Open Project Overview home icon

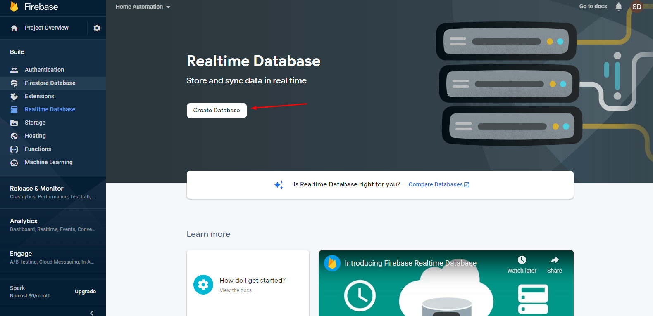(x=14, y=28)
